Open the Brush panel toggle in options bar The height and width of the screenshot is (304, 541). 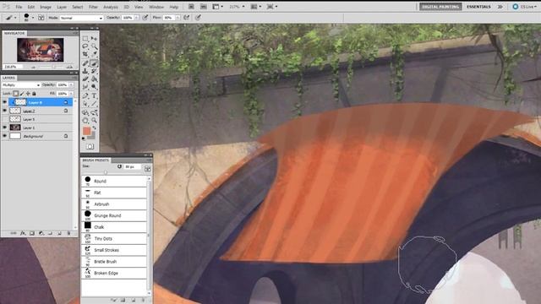(x=41, y=18)
